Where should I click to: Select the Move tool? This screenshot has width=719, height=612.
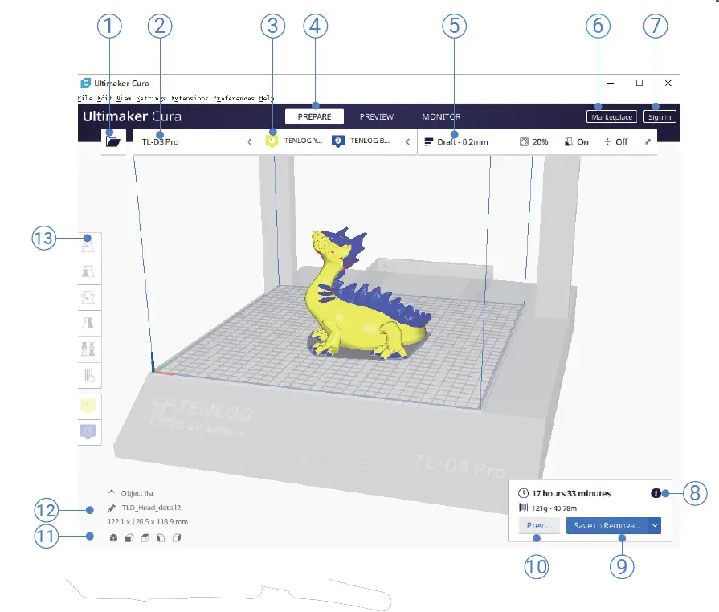click(89, 245)
